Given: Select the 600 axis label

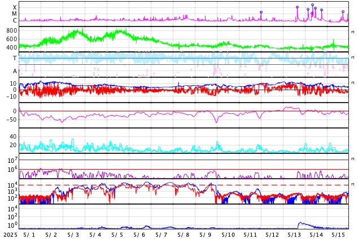Looking at the screenshot, I should click(x=12, y=39).
